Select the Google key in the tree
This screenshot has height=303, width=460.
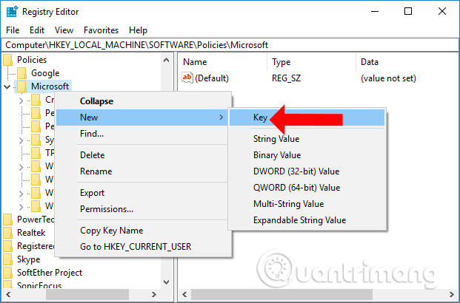click(45, 73)
